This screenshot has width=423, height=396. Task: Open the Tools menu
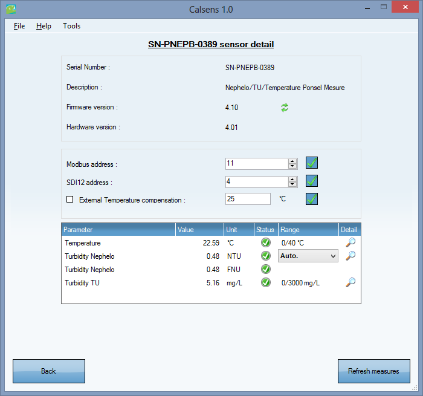71,26
